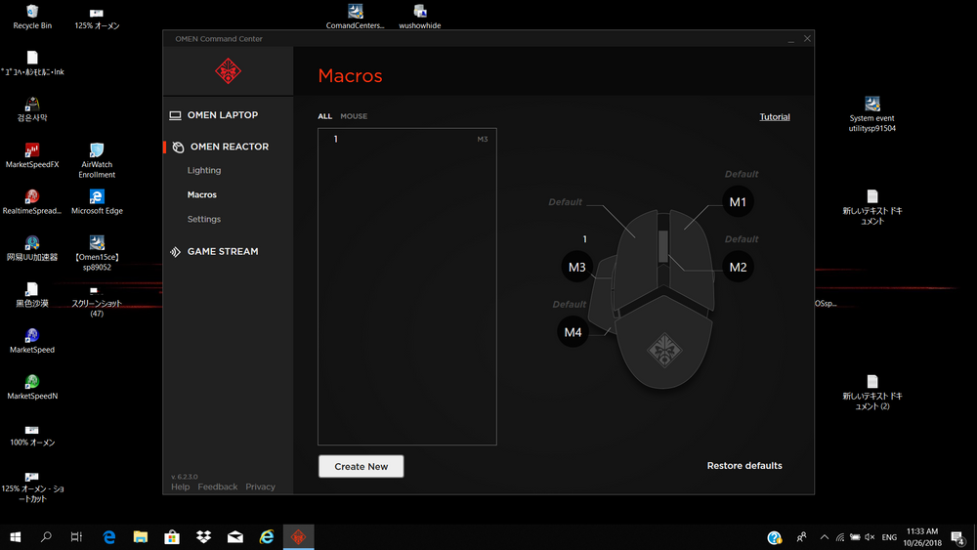Click network Wi-Fi tray icon
The image size is (977, 550).
click(x=840, y=537)
